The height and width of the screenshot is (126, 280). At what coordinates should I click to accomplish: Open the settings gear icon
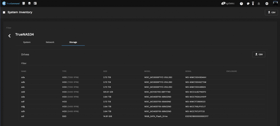pos(267,4)
